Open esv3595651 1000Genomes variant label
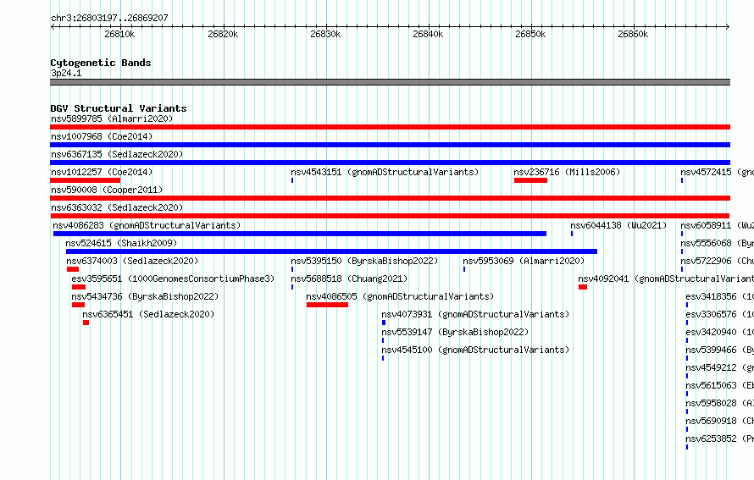The height and width of the screenshot is (480, 754). point(173,279)
